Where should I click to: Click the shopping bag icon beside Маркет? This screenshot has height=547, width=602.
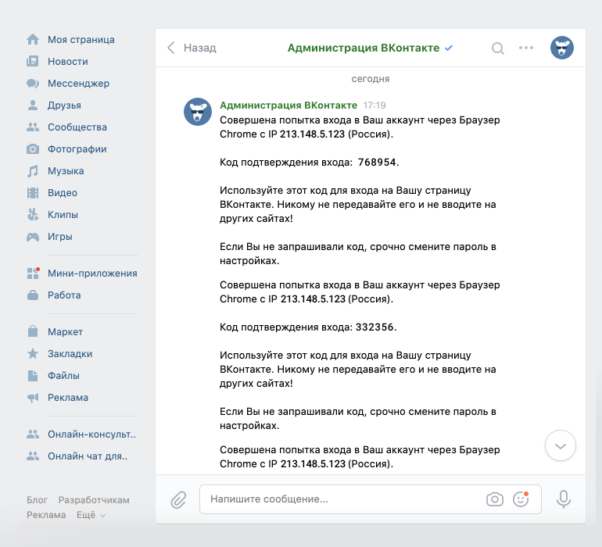point(33,331)
